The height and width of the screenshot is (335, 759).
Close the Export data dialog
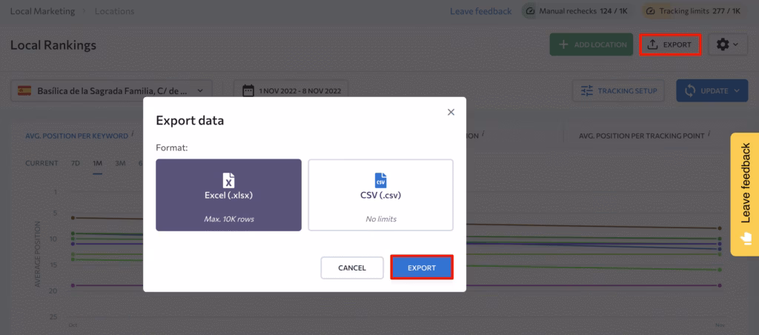click(451, 112)
